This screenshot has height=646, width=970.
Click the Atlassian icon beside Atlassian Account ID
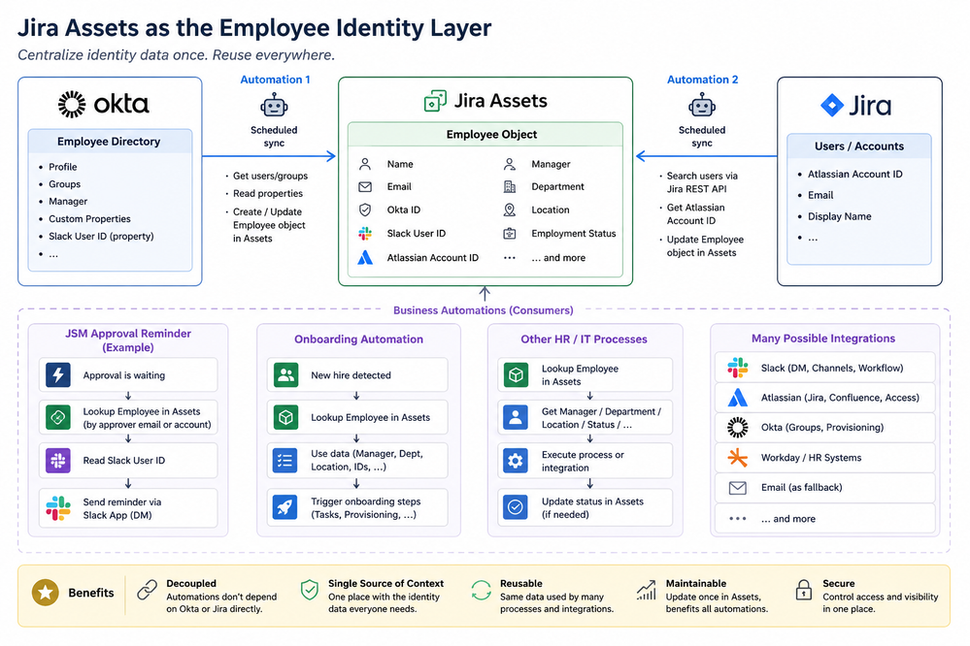pos(365,257)
